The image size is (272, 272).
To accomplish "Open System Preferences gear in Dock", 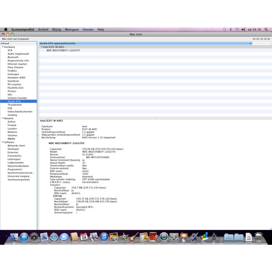I will click(x=174, y=237).
